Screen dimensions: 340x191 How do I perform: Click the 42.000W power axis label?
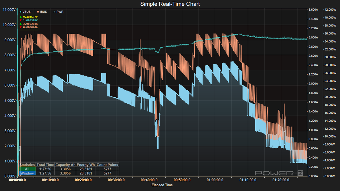coord(330,10)
